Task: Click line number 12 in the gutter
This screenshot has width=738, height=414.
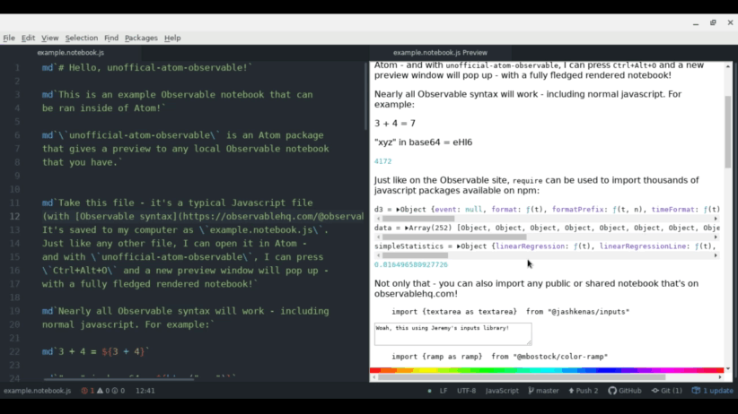Action: (15, 216)
